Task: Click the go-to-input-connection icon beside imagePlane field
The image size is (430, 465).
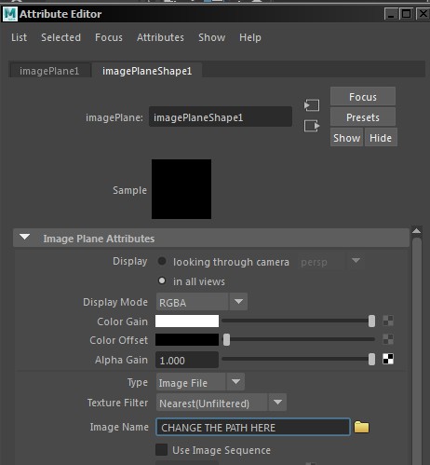Action: pyautogui.click(x=312, y=105)
